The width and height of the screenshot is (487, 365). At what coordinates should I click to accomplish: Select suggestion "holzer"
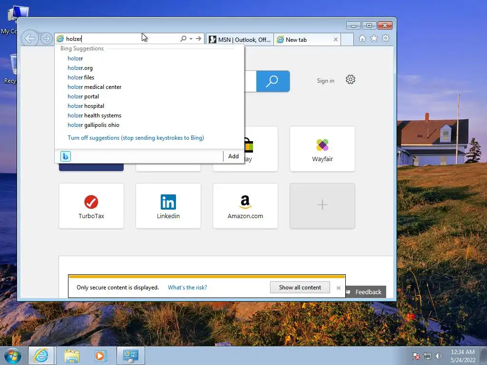[149, 58]
